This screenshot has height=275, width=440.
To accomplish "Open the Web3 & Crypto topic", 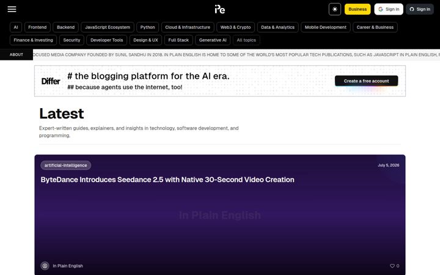I will click(235, 28).
